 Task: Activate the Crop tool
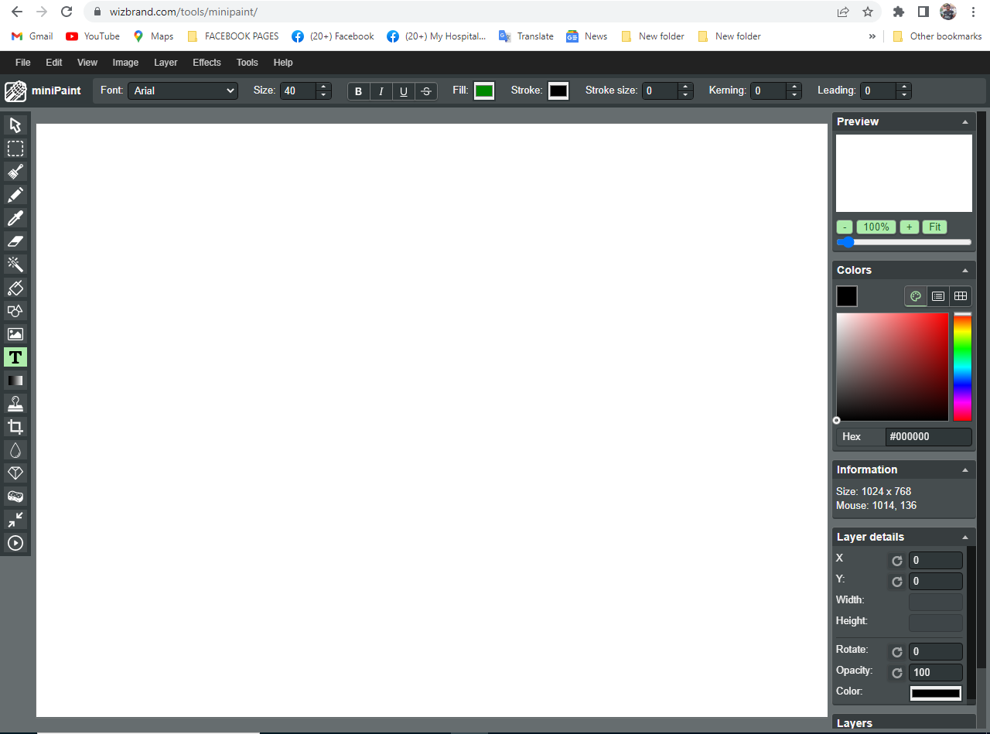[x=15, y=426]
